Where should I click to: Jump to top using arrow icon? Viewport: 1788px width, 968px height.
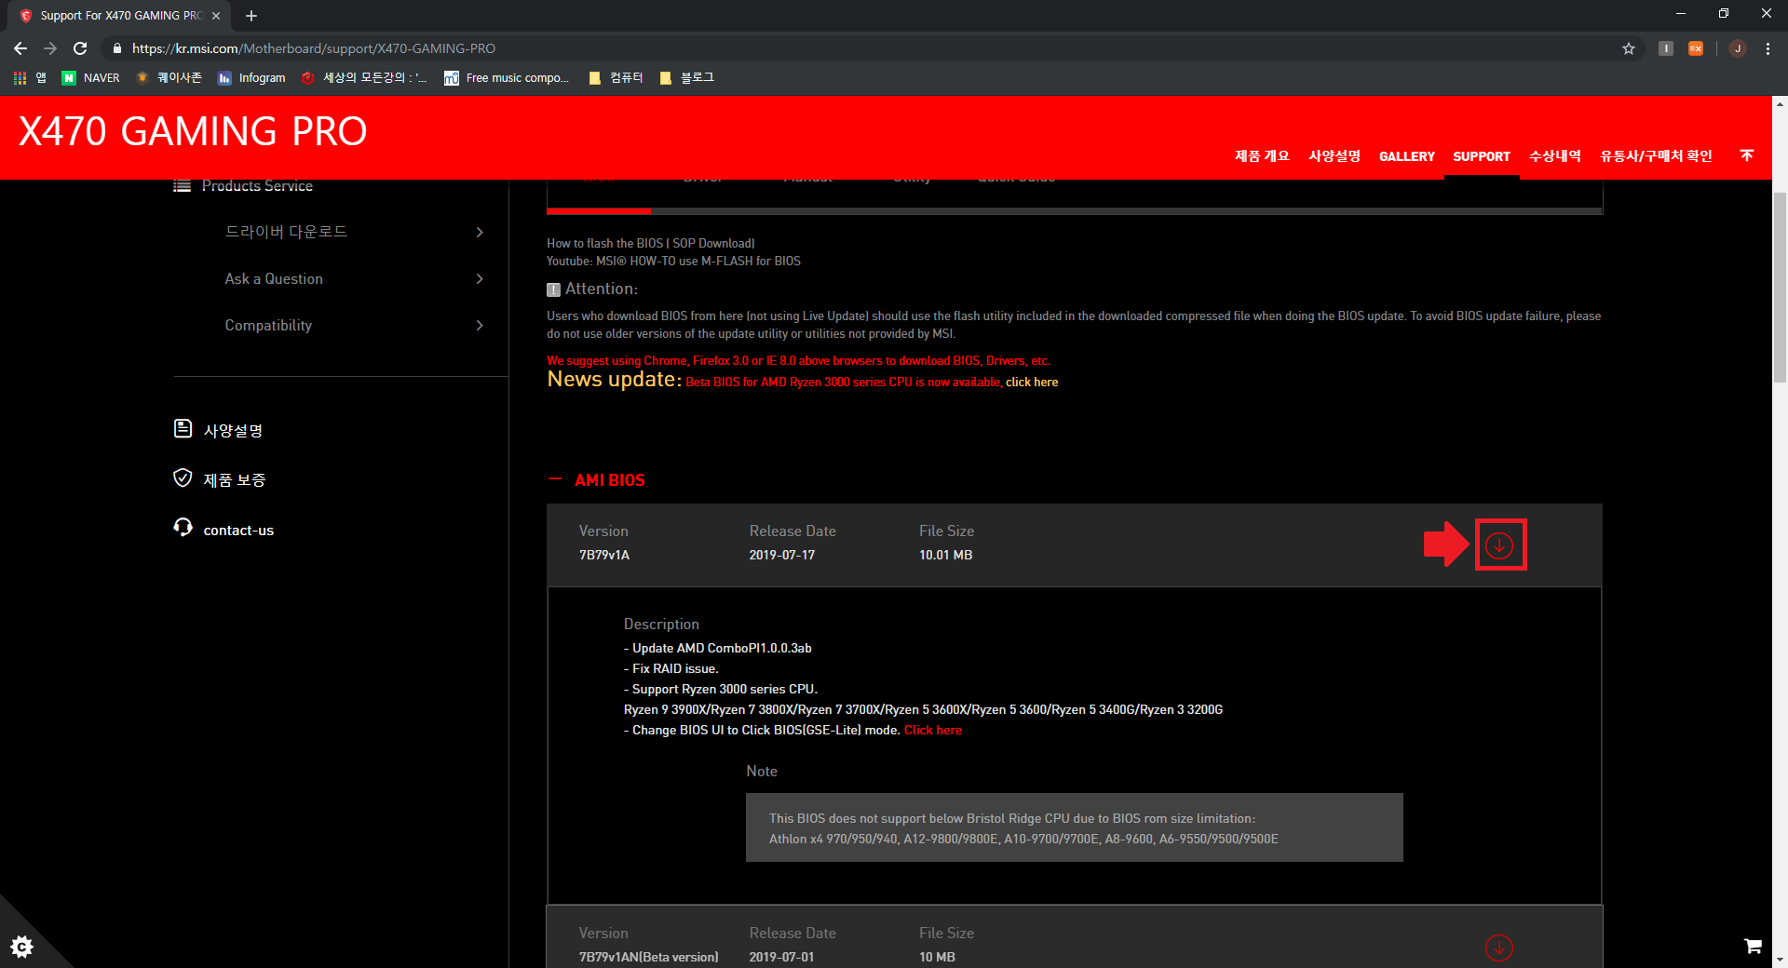point(1747,155)
